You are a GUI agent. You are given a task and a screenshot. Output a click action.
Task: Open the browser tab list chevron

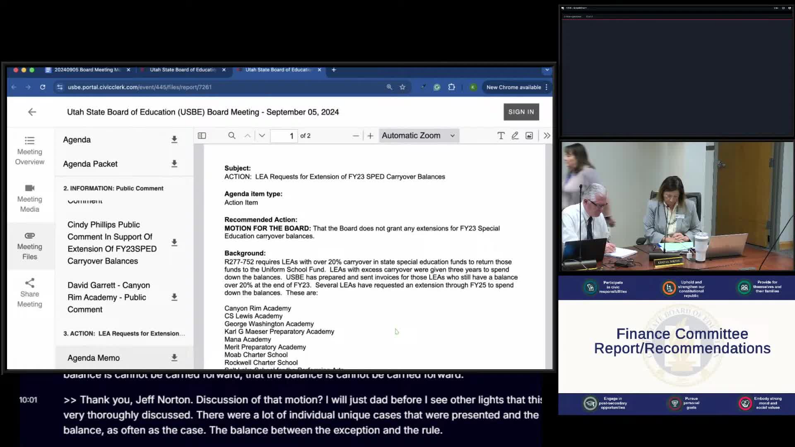pyautogui.click(x=547, y=70)
